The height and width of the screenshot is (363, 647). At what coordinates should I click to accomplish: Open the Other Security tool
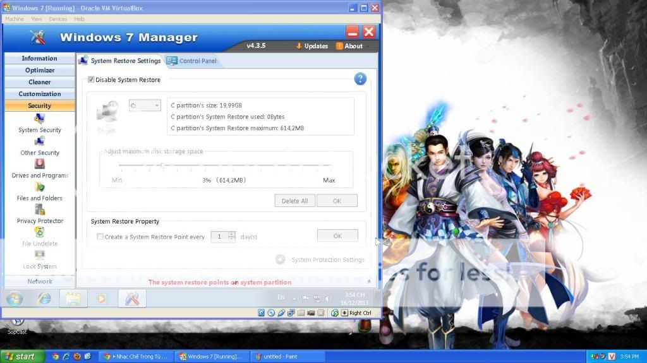[39, 146]
